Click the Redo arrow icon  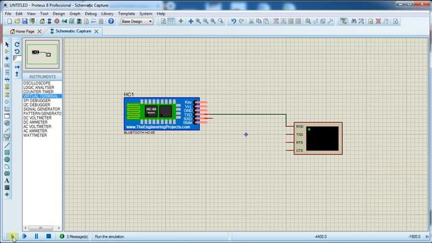point(242,21)
